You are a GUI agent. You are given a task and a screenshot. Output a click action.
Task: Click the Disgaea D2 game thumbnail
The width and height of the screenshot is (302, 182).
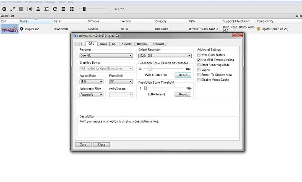tap(9, 29)
